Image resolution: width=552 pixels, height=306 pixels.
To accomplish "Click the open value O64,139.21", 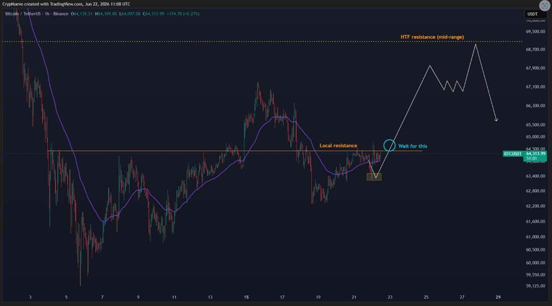I will point(82,14).
